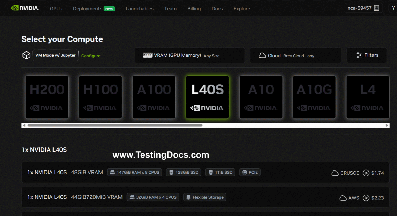
Task: Click the cloud icon next to AWS
Action: 343,198
